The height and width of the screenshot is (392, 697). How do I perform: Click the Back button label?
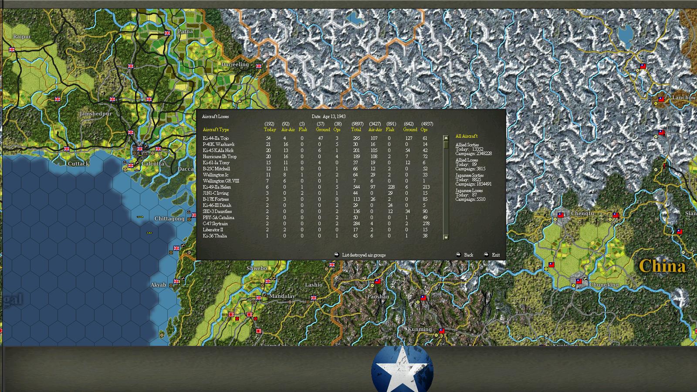469,255
